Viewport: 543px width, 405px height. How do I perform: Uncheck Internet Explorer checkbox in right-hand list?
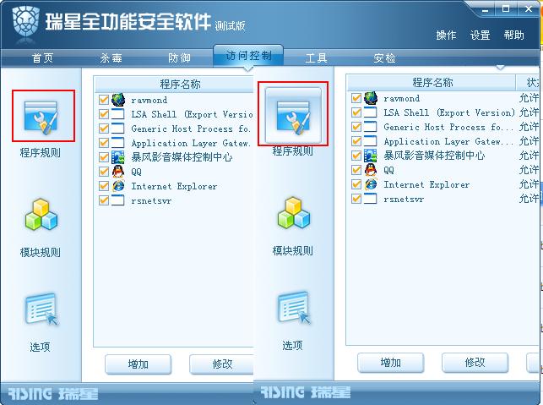[356, 184]
